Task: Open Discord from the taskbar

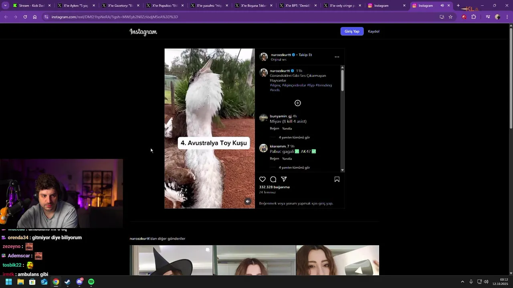Action: pos(79,282)
